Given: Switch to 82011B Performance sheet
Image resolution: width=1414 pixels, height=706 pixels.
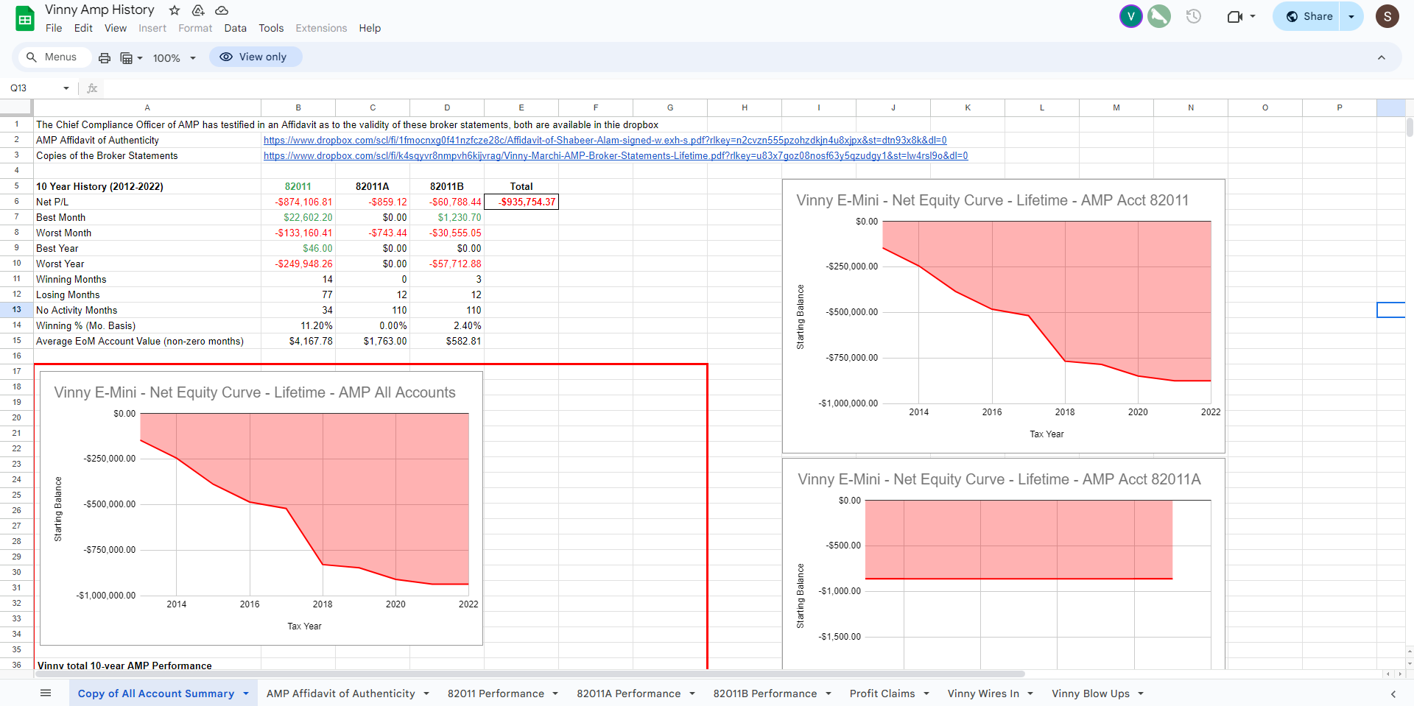Looking at the screenshot, I should pyautogui.click(x=764, y=693).
